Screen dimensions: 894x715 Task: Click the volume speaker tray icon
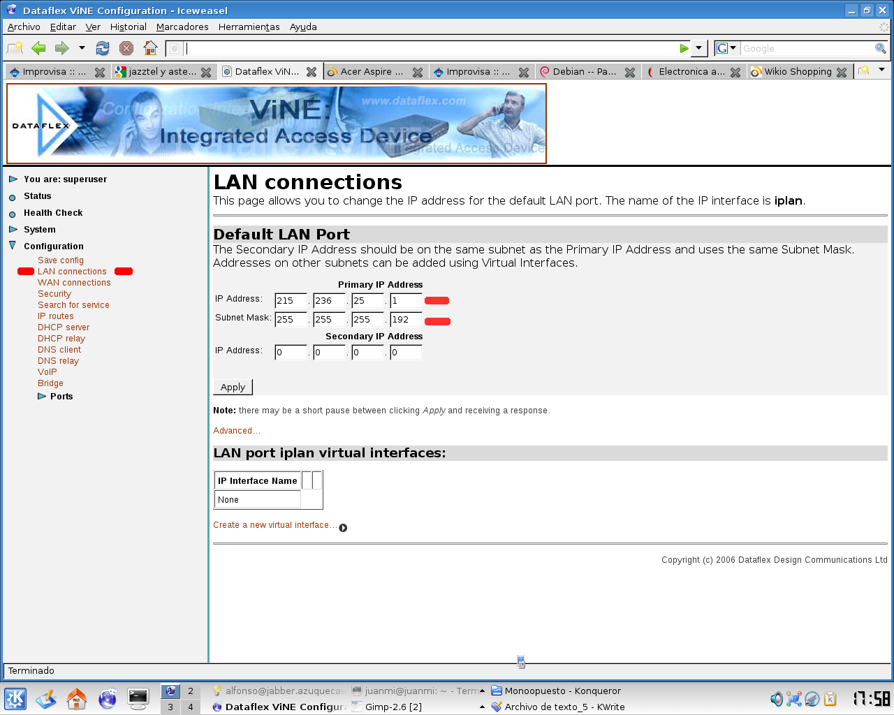pos(777,699)
